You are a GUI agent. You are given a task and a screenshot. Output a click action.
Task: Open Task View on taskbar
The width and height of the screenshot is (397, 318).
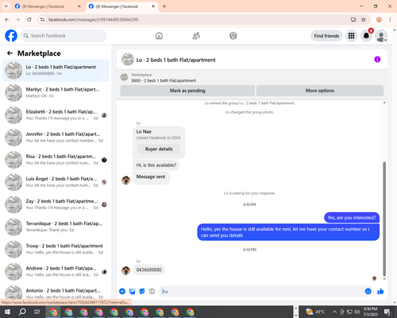pyautogui.click(x=37, y=312)
